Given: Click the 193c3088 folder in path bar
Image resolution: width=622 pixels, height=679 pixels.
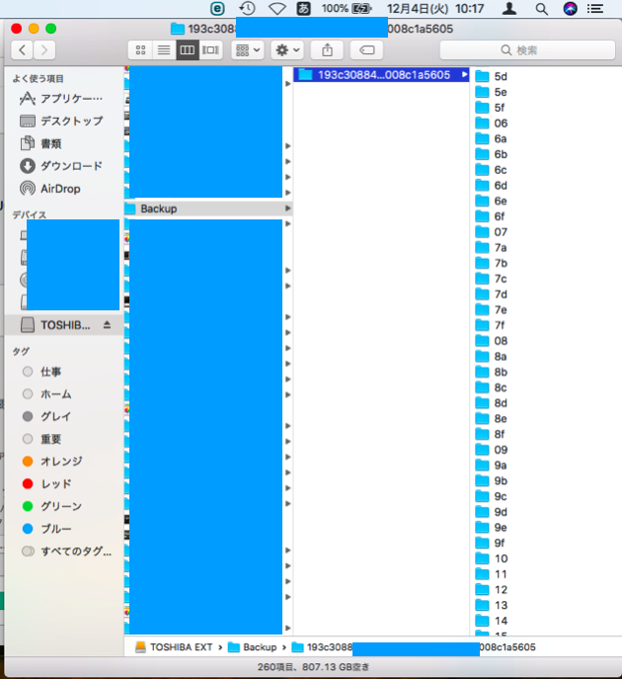Looking at the screenshot, I should tap(414, 647).
